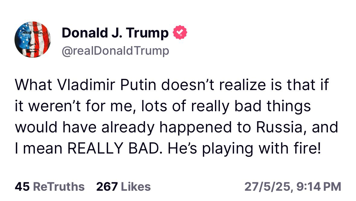Click "I mean" starting the last line
The image size is (356, 201).
click(x=39, y=148)
